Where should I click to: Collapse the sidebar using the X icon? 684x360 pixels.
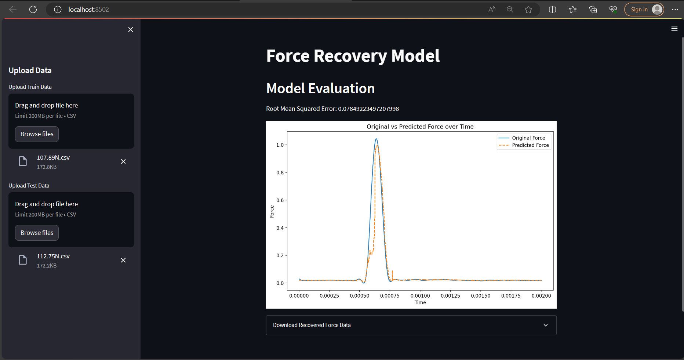pyautogui.click(x=131, y=29)
